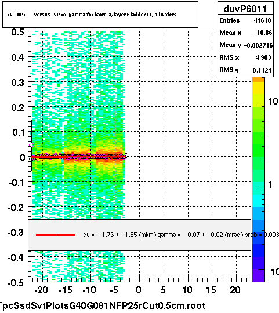This screenshot has height=313, width=279.
Task: Click the y-axis label -0.1
Action: (16, 182)
